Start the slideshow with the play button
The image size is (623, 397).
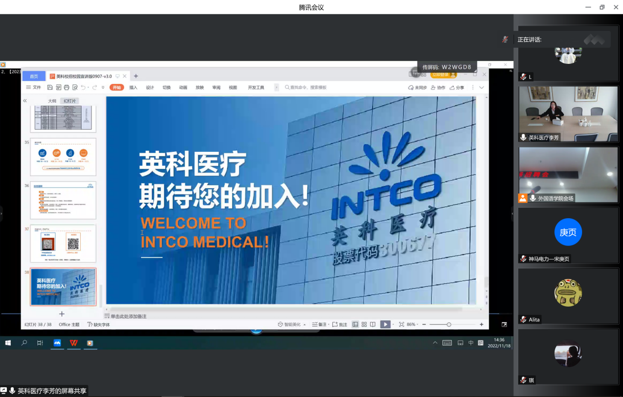coord(386,324)
